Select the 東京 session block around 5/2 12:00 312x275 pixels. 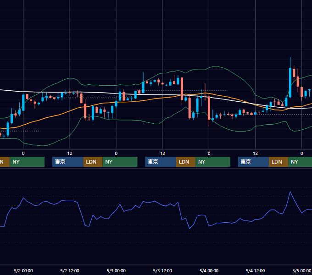pyautogui.click(x=67, y=162)
